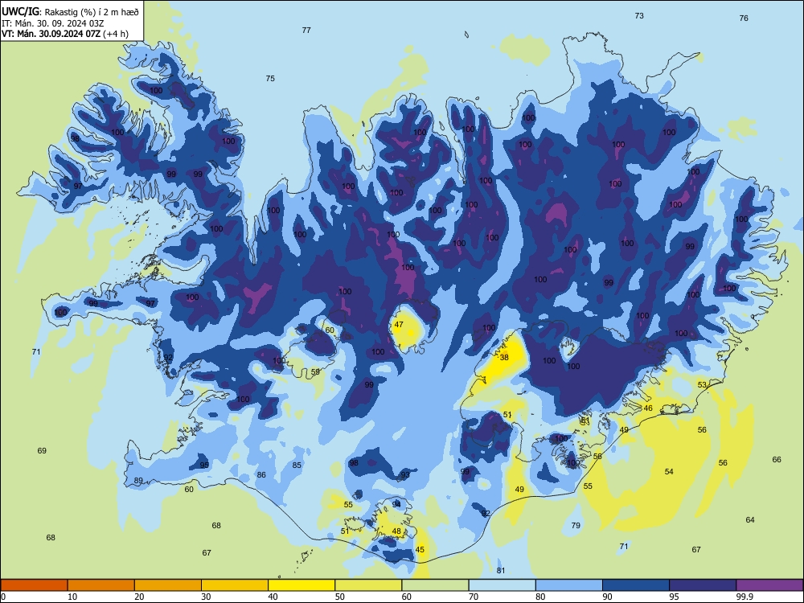The width and height of the screenshot is (804, 603).
Task: Click the bright yellow 40–50 legend swatch
Action: point(301,585)
